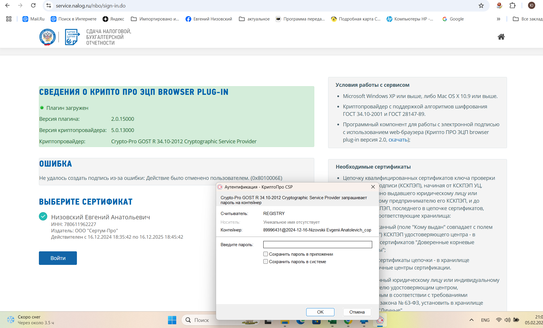Click the FNS emblem logo
Screen dimensions: 543x328
tap(47, 37)
